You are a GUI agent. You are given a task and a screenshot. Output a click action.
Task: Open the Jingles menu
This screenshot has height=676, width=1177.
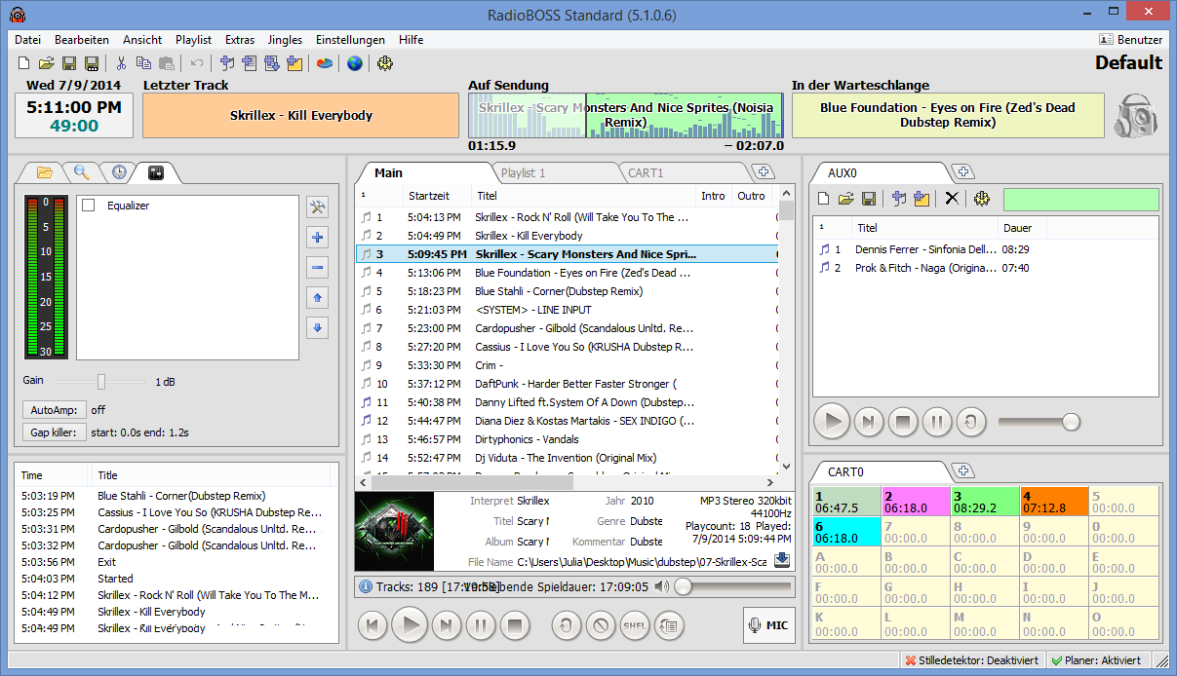(x=285, y=40)
